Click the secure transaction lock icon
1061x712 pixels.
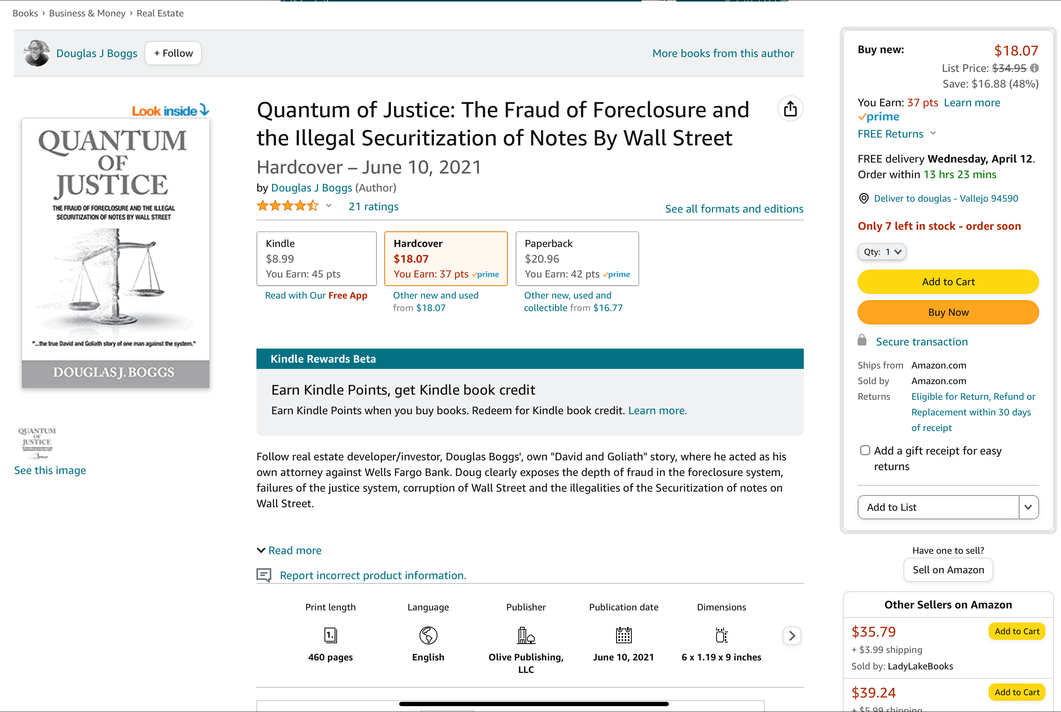(862, 340)
